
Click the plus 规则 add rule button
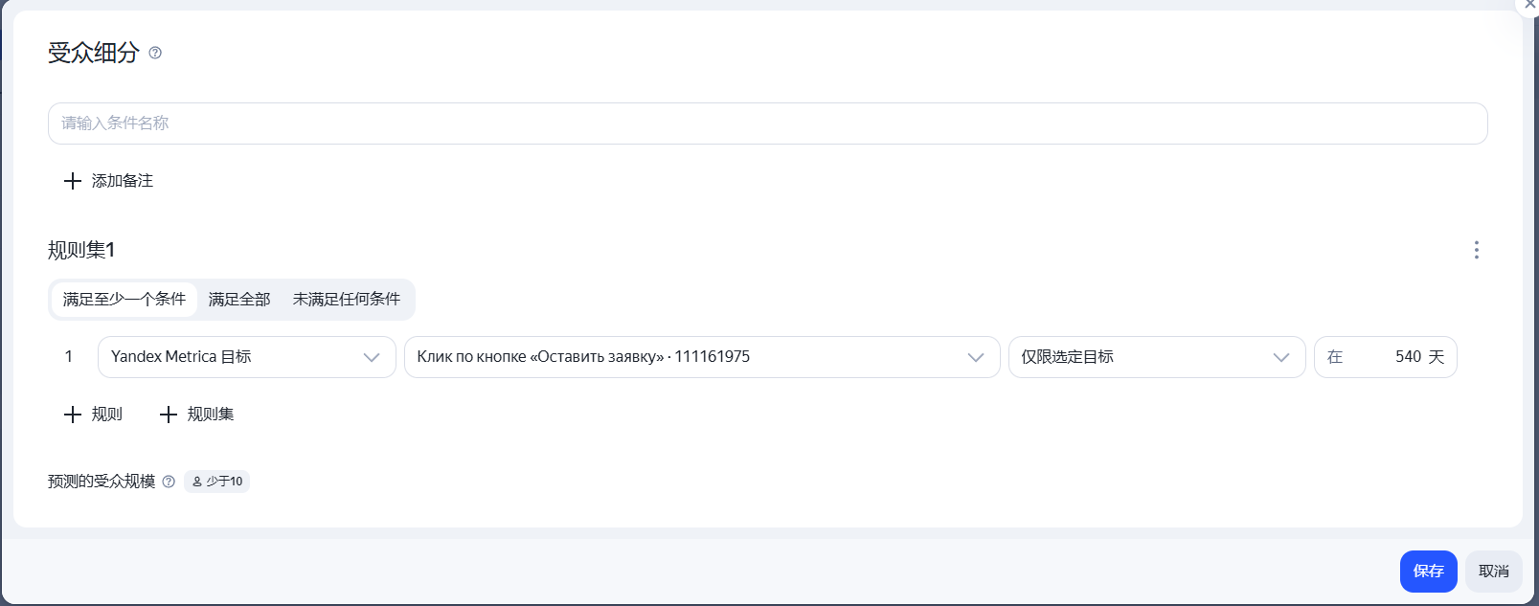93,415
